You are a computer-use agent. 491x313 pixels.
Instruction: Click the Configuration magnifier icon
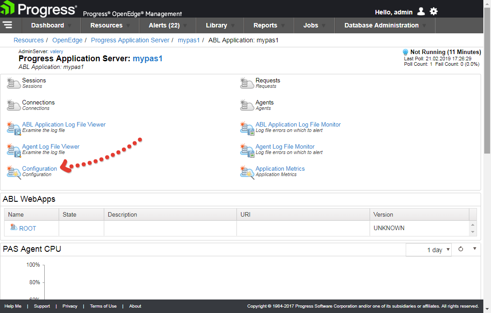click(14, 172)
